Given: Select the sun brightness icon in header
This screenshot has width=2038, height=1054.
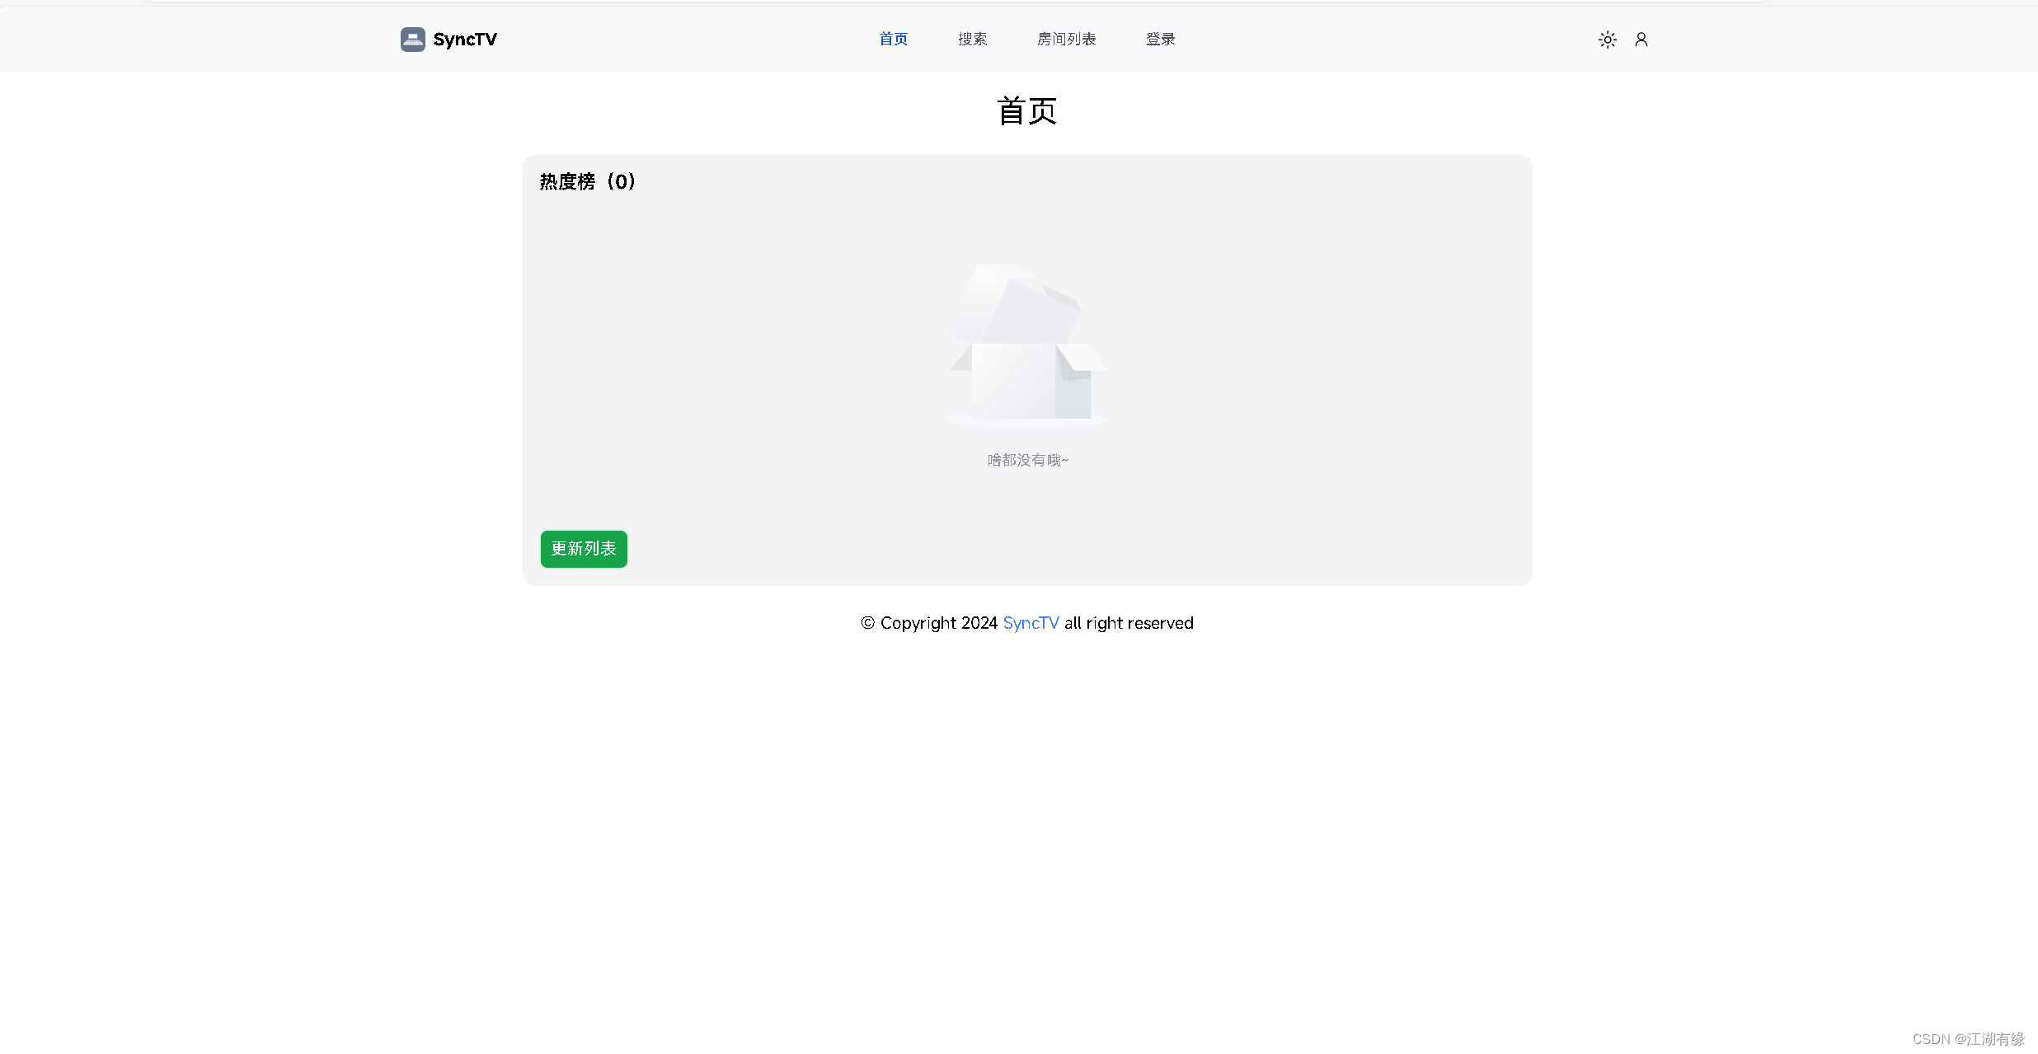Looking at the screenshot, I should point(1607,39).
